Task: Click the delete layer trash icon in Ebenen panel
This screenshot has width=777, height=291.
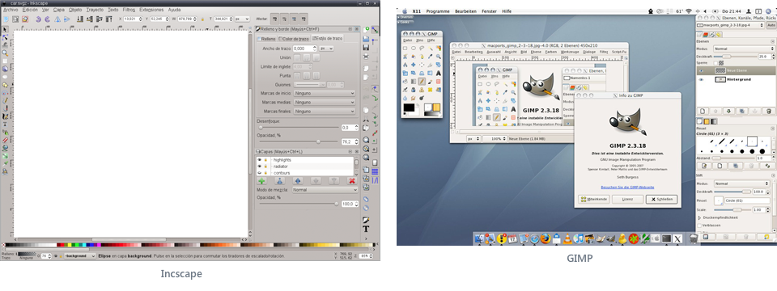Action: 769,112
